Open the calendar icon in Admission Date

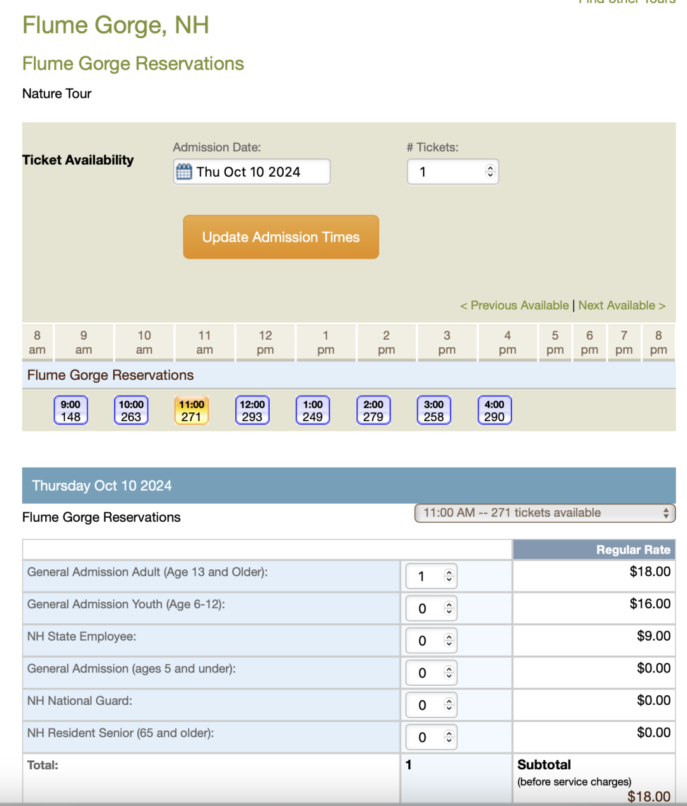pyautogui.click(x=184, y=172)
